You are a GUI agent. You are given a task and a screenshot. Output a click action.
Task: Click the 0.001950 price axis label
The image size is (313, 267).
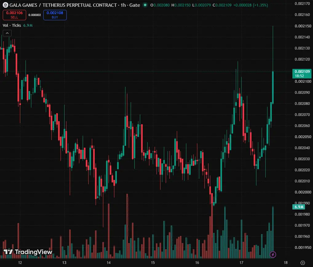303,247
